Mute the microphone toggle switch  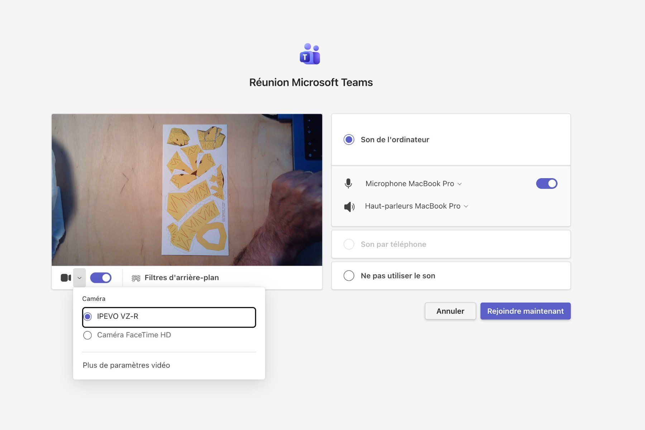546,184
